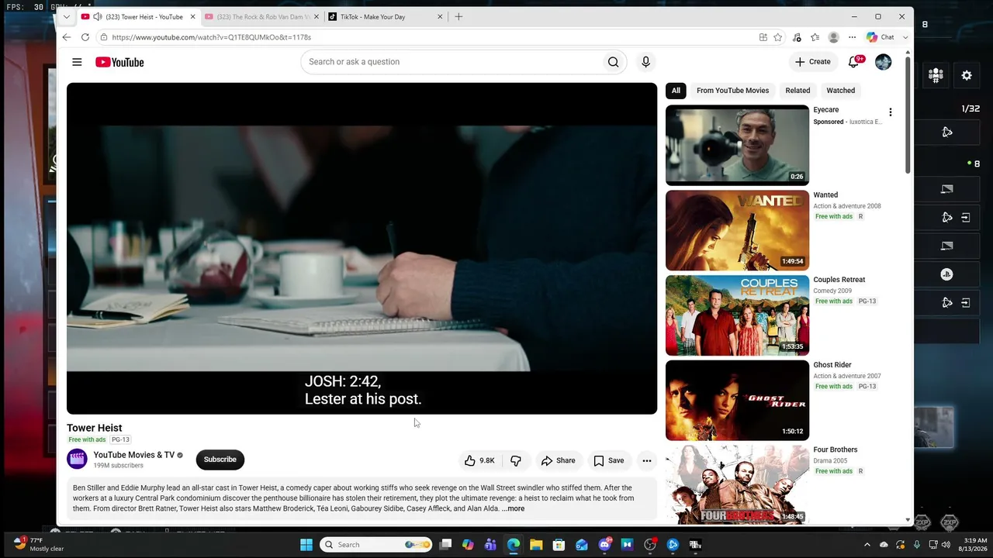Select the Watched filter chip

click(x=841, y=91)
